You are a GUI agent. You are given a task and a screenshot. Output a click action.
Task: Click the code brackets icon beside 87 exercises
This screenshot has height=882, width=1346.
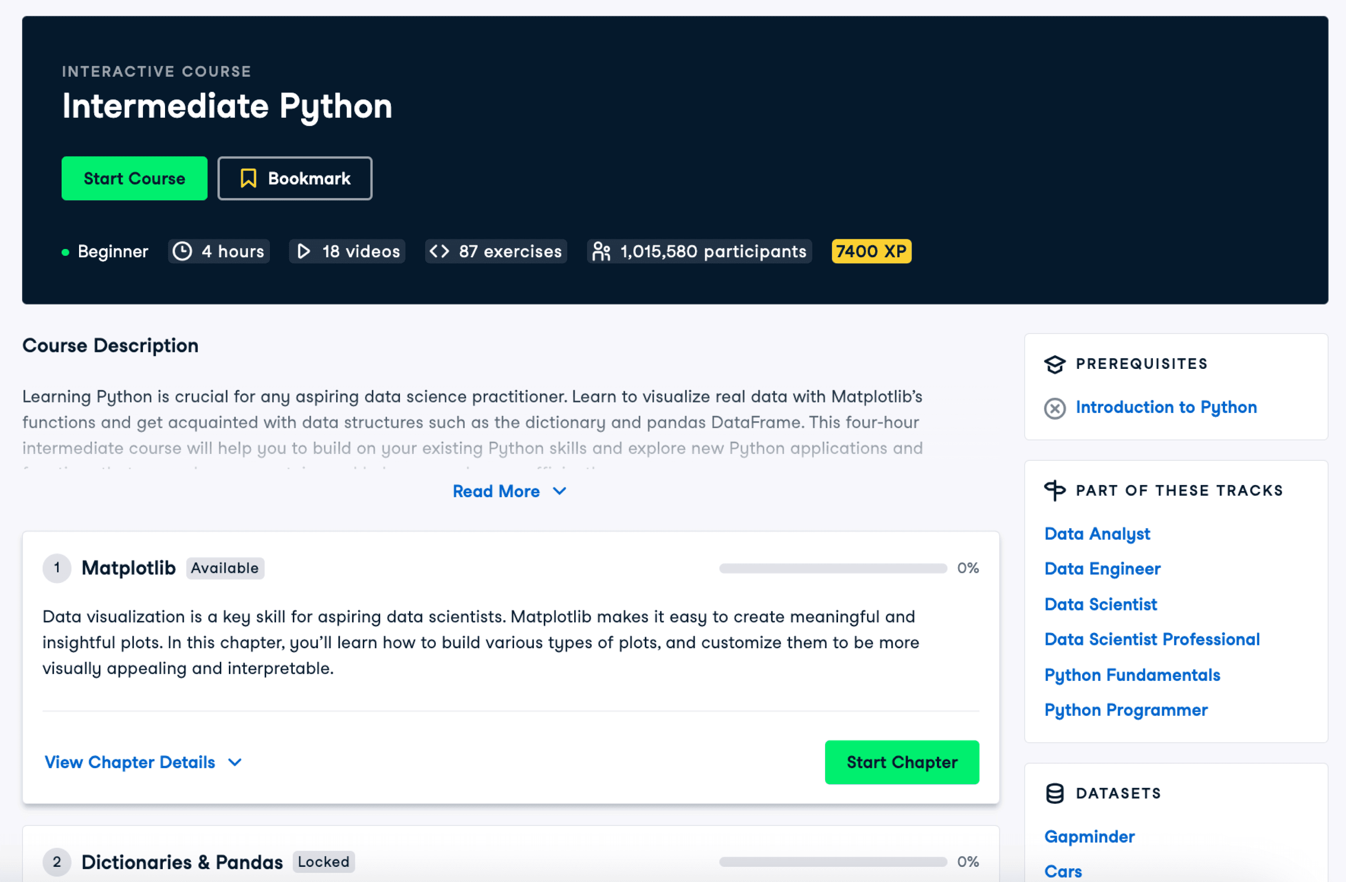439,251
